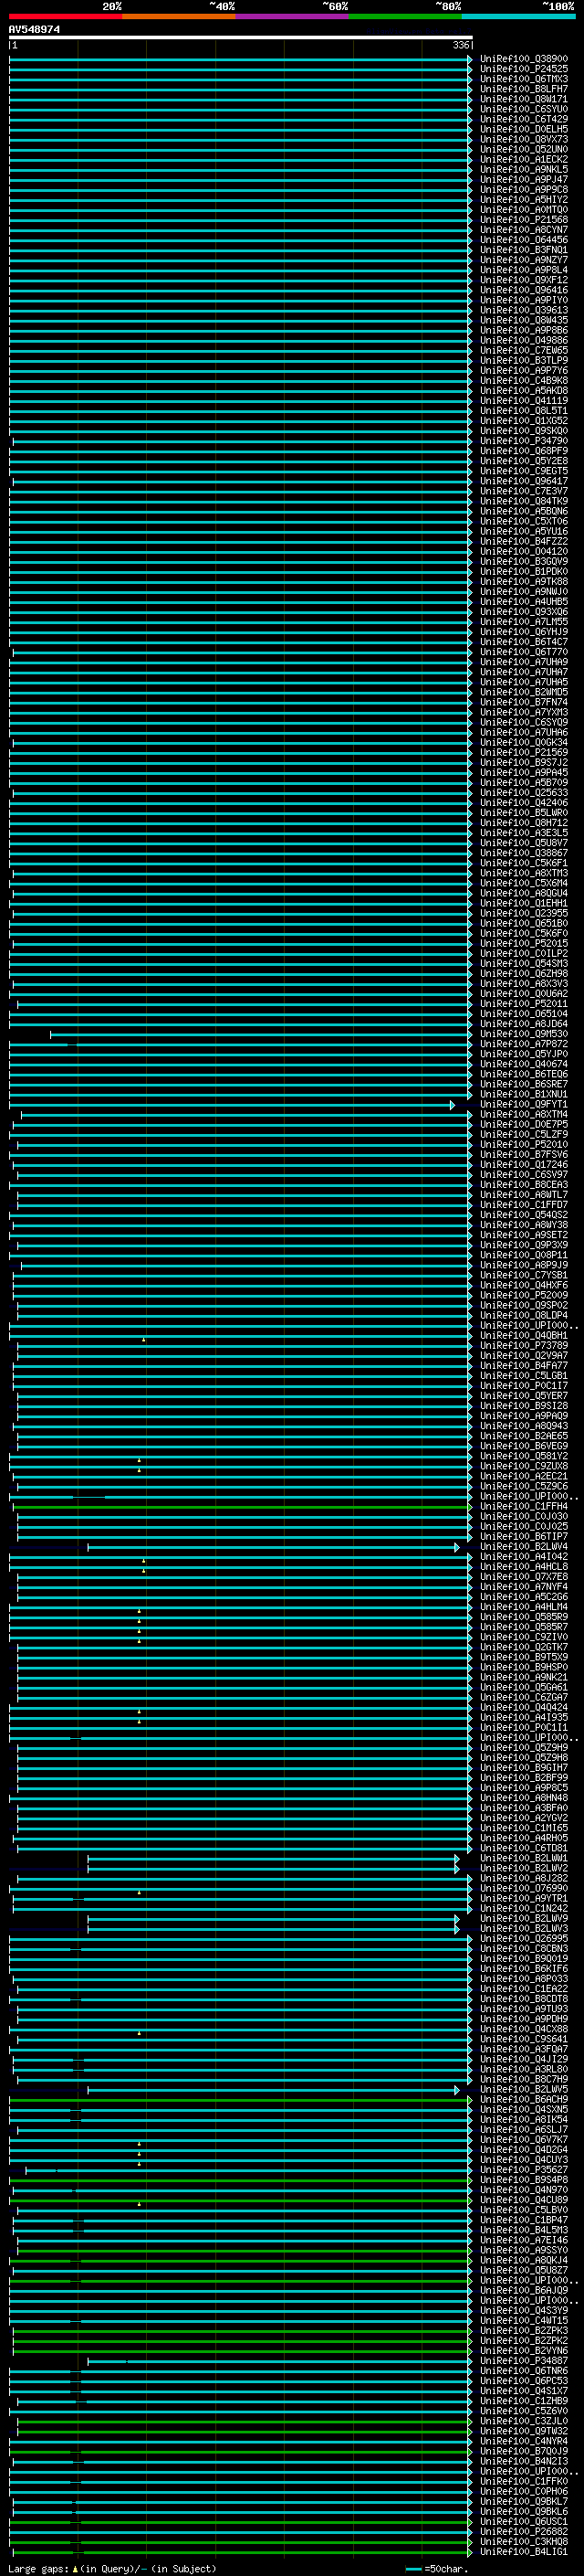Select the UniRef100_B3TLP9 label
The image size is (584, 2576).
pyautogui.click(x=524, y=360)
